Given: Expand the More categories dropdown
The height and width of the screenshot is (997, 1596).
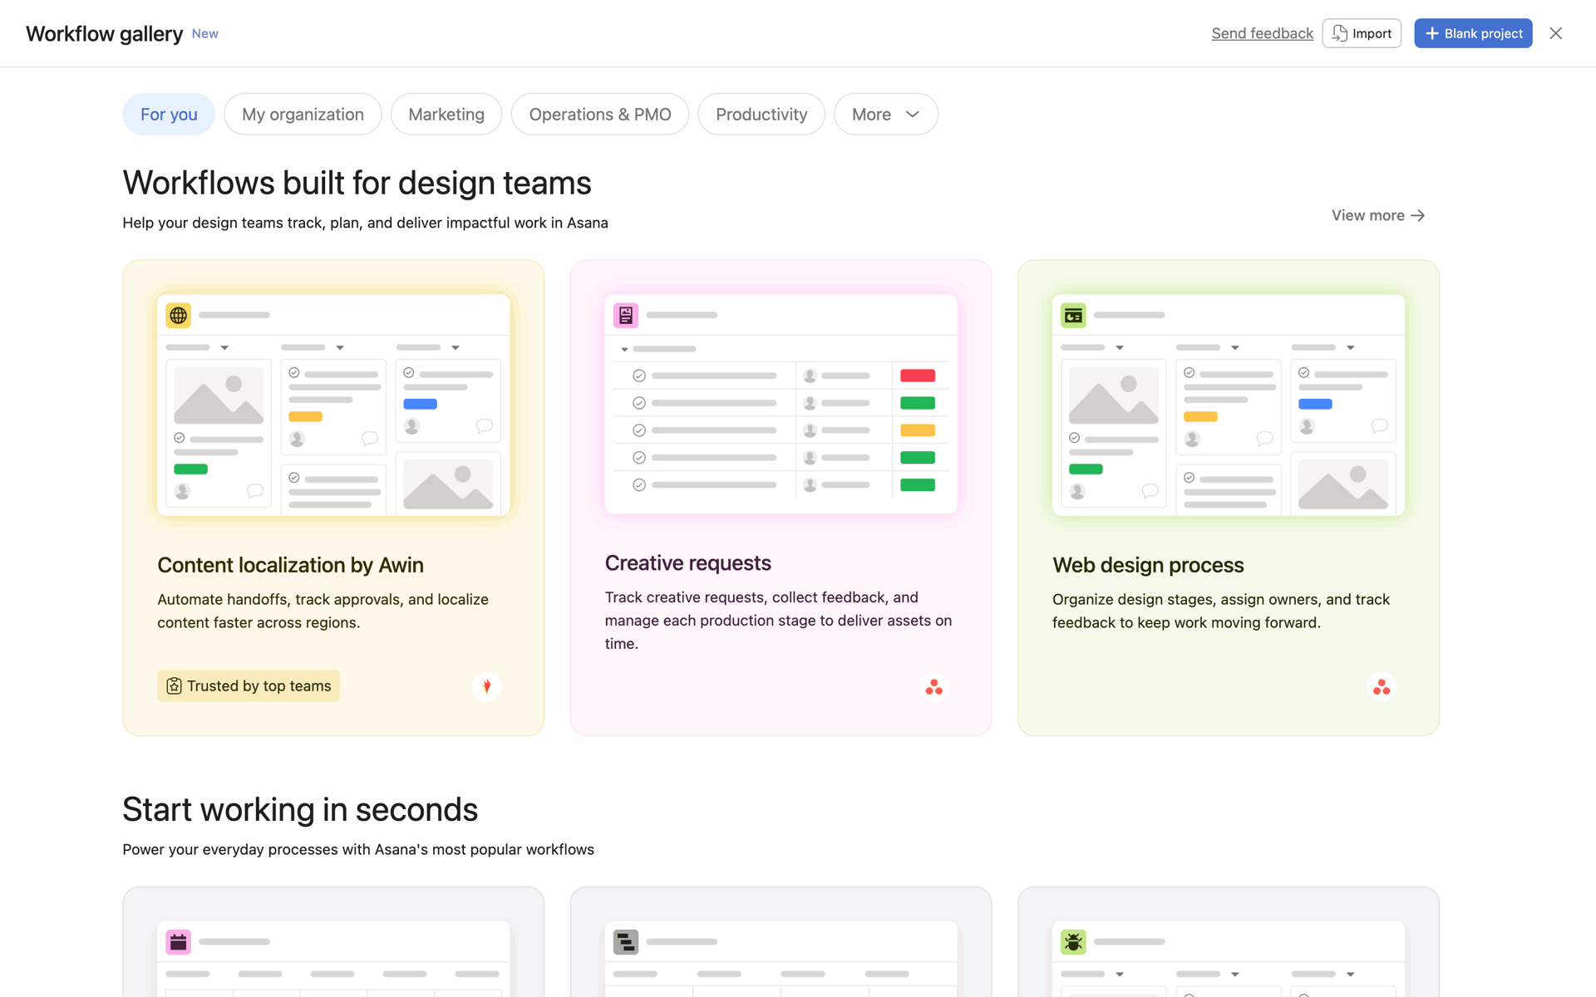Looking at the screenshot, I should coord(886,114).
